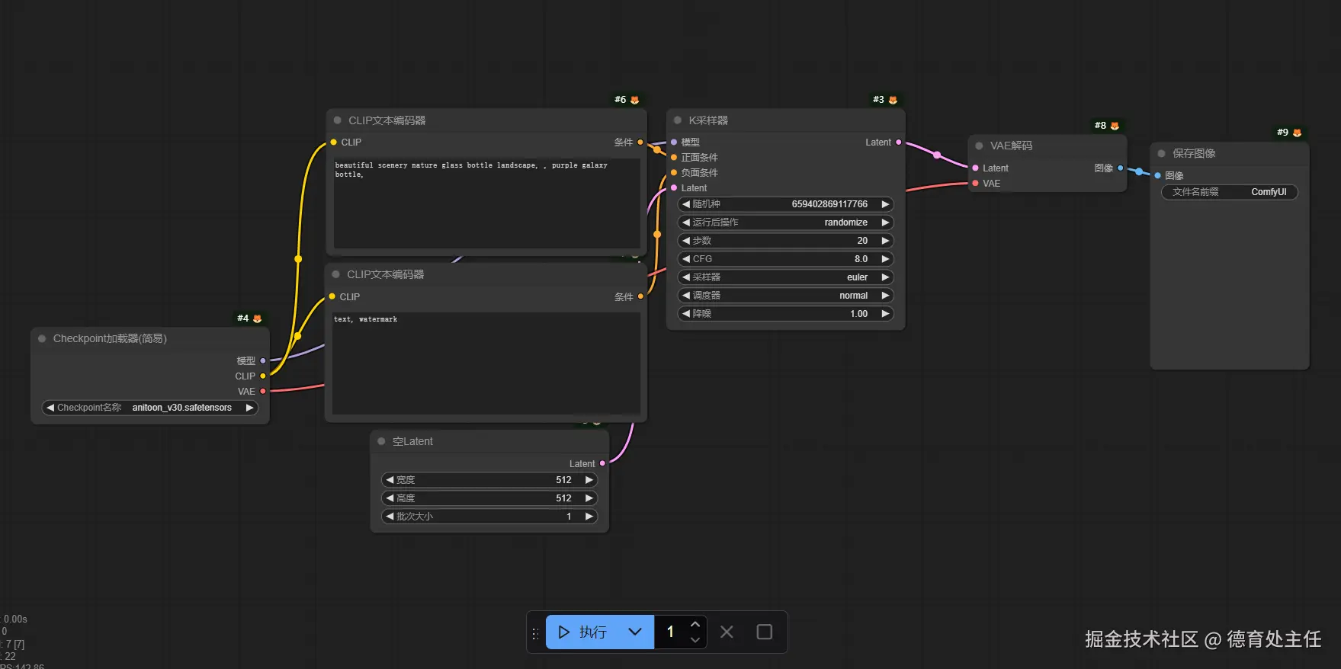
Task: Click the 正面条件 input port on K采样器
Action: pos(674,157)
